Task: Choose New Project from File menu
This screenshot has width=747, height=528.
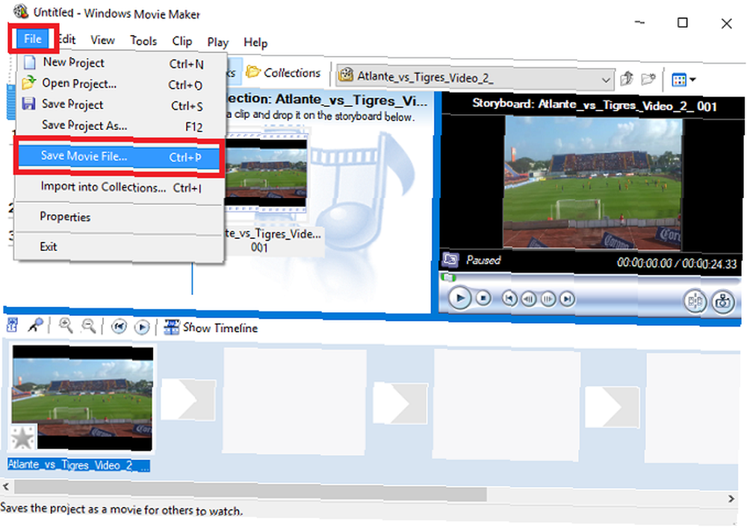Action: coord(120,63)
